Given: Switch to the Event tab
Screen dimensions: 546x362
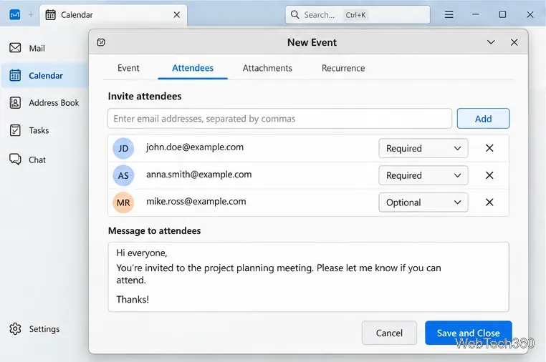Looking at the screenshot, I should click(128, 68).
